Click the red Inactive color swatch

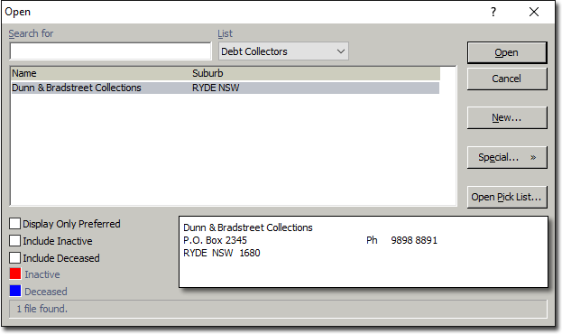click(x=15, y=274)
